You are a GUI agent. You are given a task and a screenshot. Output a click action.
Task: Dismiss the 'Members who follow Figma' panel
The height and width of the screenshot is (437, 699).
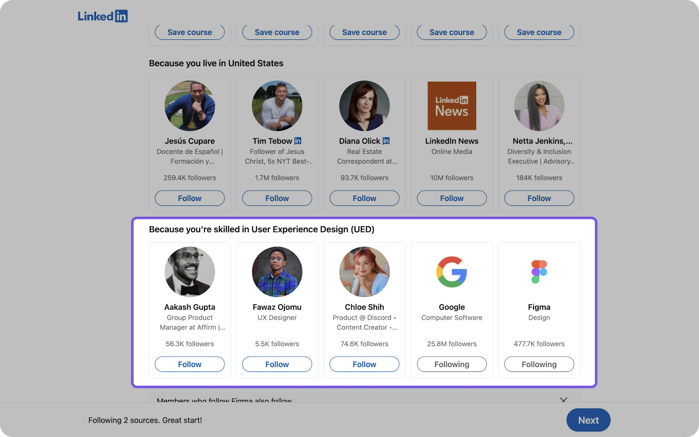pyautogui.click(x=564, y=400)
